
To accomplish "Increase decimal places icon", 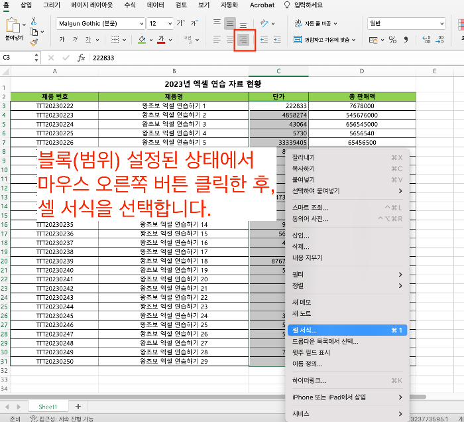I will (x=426, y=40).
